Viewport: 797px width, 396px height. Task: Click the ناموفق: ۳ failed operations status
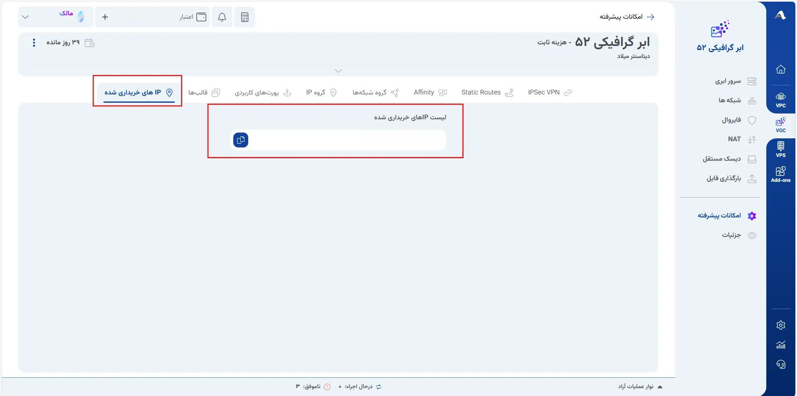(x=313, y=386)
